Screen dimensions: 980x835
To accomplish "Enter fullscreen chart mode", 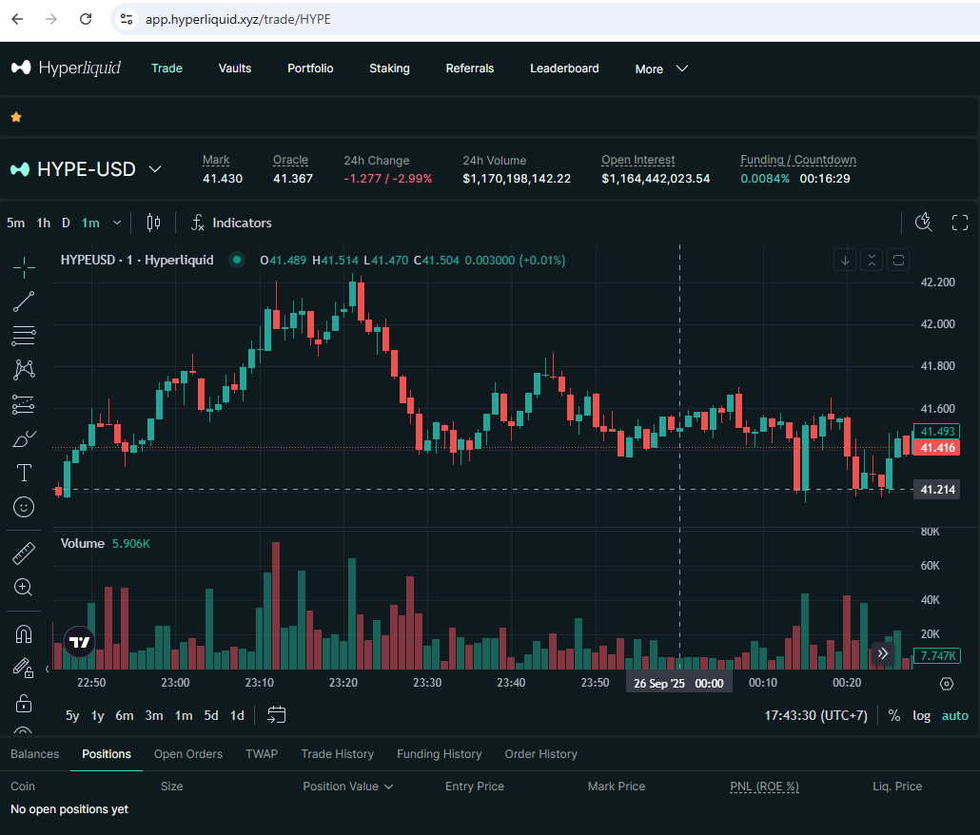I will tap(959, 223).
